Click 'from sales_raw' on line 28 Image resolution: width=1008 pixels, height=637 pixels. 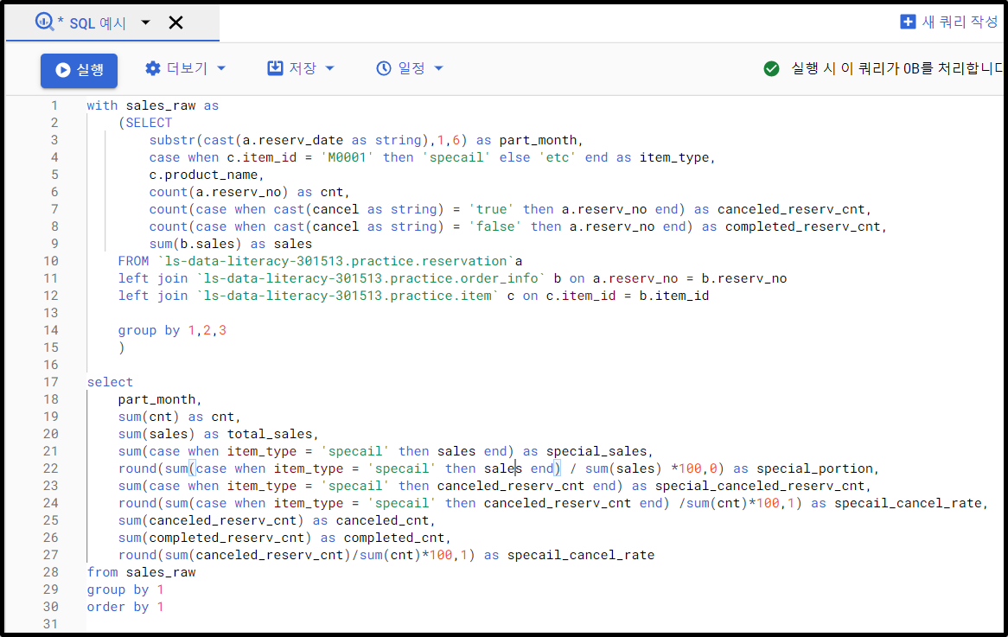click(142, 572)
